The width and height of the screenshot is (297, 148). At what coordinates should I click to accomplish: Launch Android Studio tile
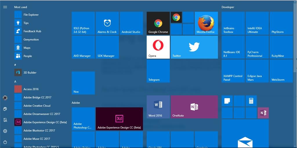point(131,23)
